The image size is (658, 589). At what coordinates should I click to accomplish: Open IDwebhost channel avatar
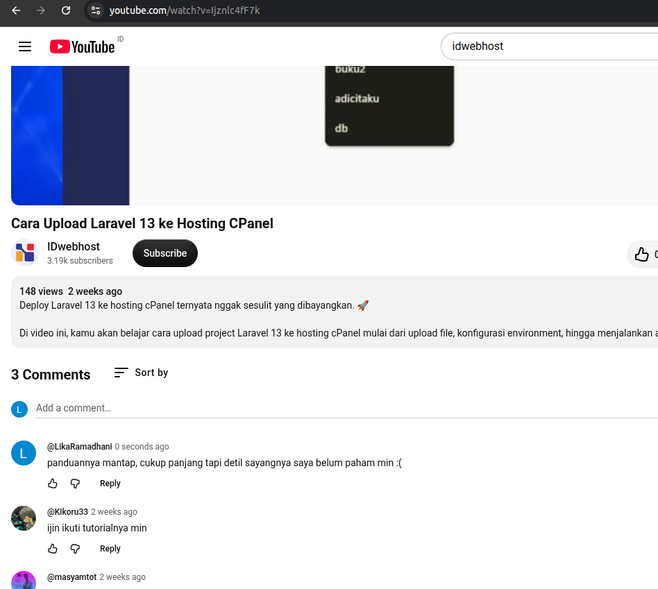25,253
